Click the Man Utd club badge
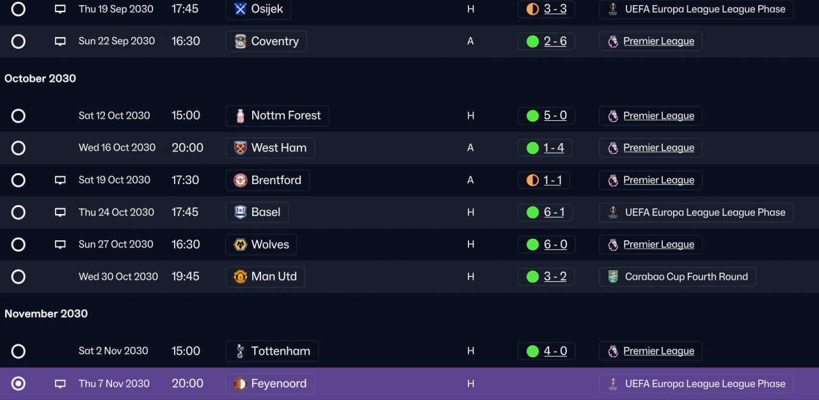819x400 pixels. (241, 277)
